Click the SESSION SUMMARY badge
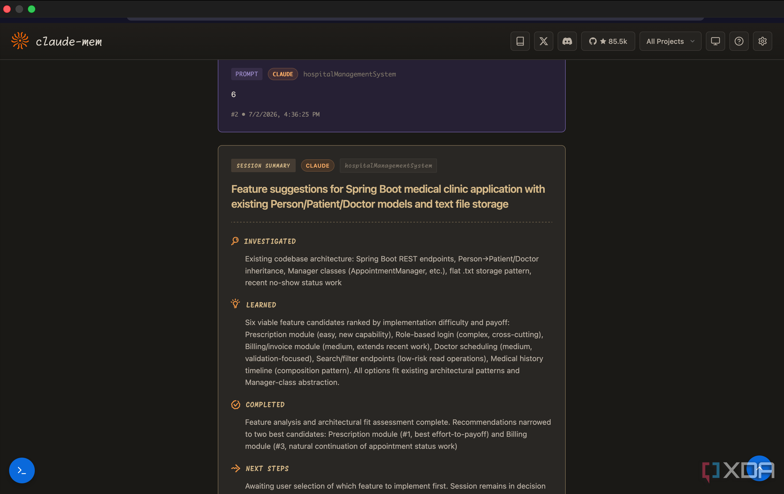Image resolution: width=784 pixels, height=494 pixels. [x=263, y=165]
